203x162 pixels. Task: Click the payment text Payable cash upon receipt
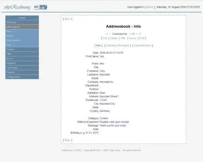114,122
